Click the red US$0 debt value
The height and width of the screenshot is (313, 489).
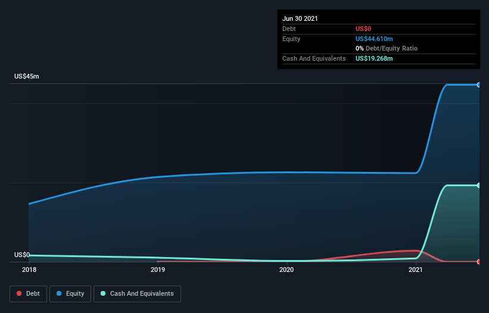click(x=363, y=29)
